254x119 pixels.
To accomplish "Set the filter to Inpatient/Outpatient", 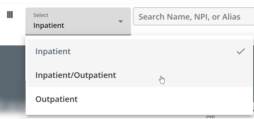I will click(x=76, y=75).
